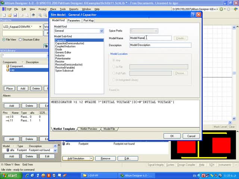The image size is (239, 179).
Task: Click the stacked layers toolbar icon
Action: 33,15
